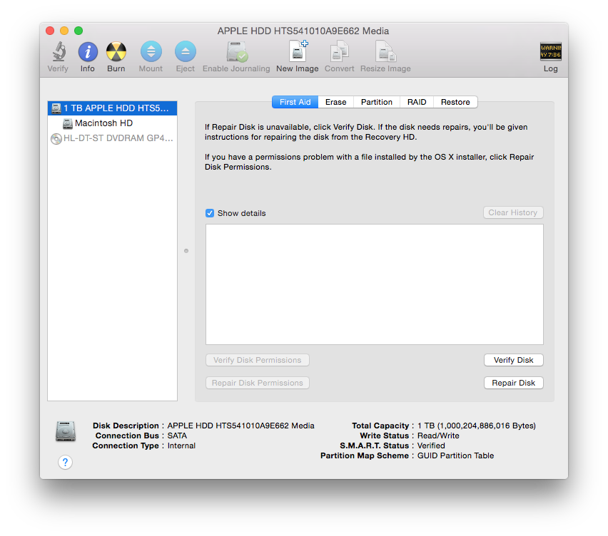Click the Write Status value Read/Write
This screenshot has height=536, width=608.
click(x=438, y=435)
